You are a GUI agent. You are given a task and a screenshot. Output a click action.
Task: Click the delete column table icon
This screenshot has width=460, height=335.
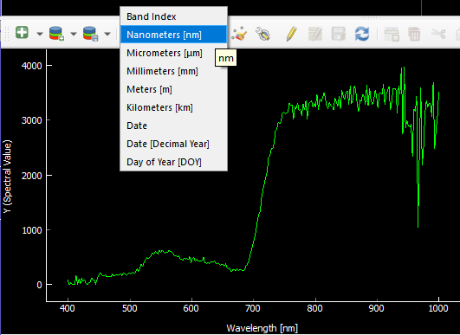(x=392, y=34)
